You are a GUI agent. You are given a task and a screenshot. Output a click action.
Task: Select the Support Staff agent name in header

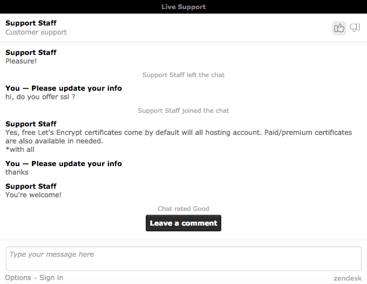(31, 23)
